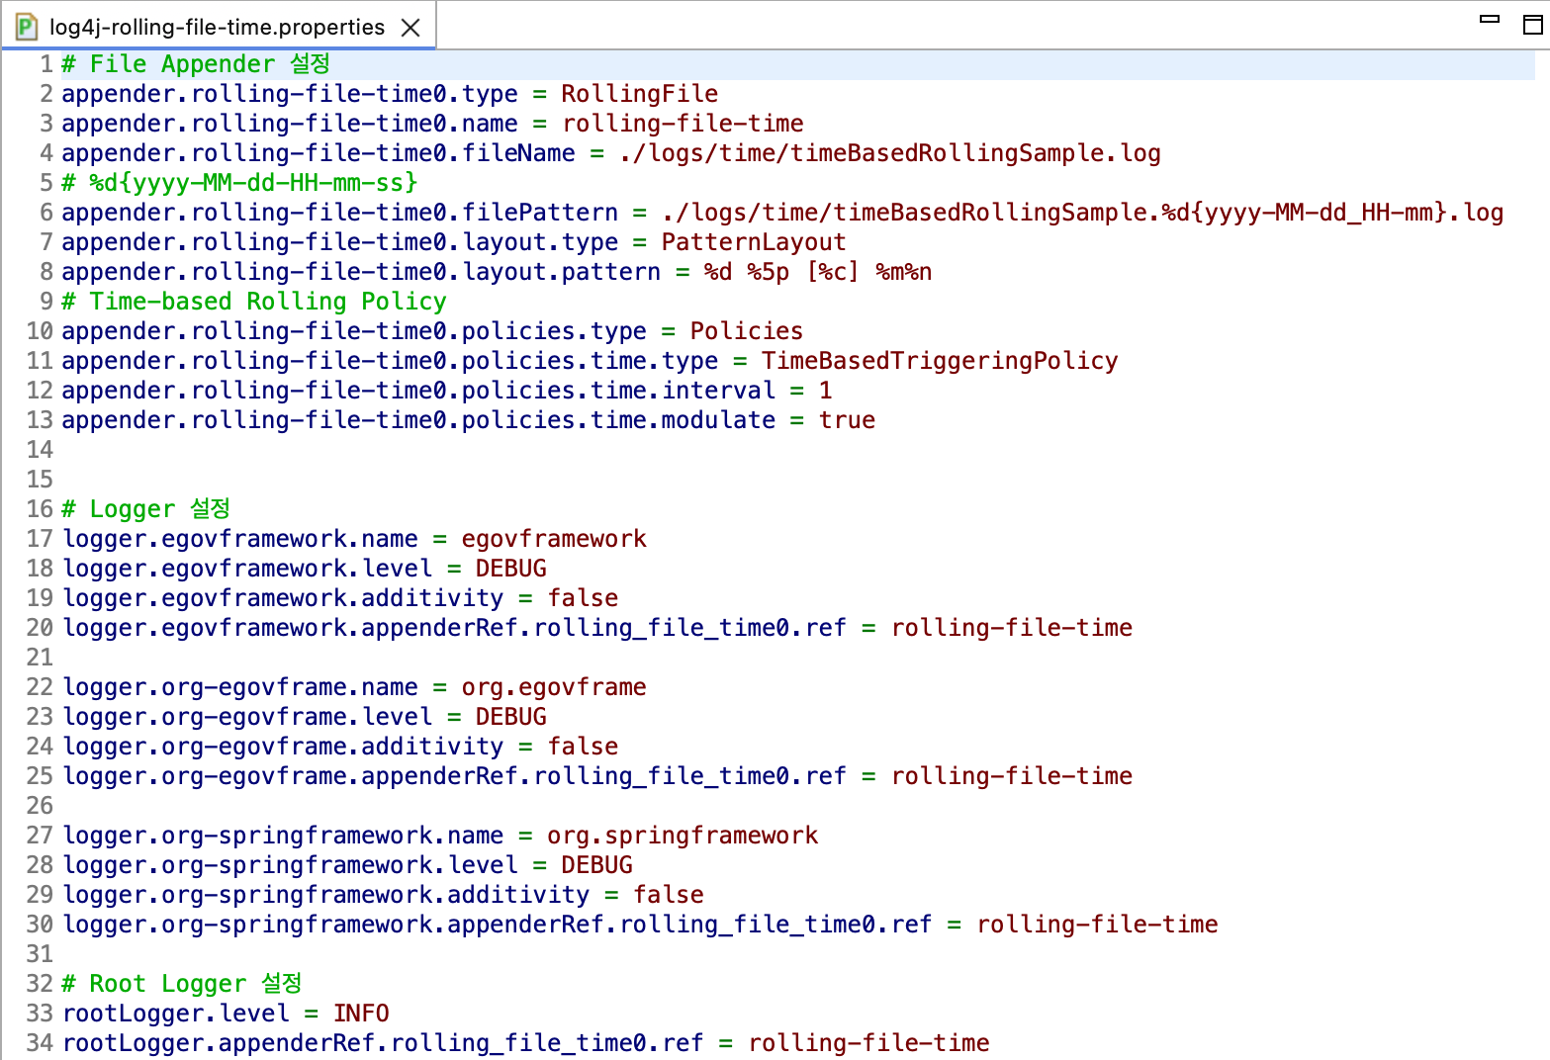Select the log4j-rolling-file-time.properties editor tab

(x=216, y=28)
